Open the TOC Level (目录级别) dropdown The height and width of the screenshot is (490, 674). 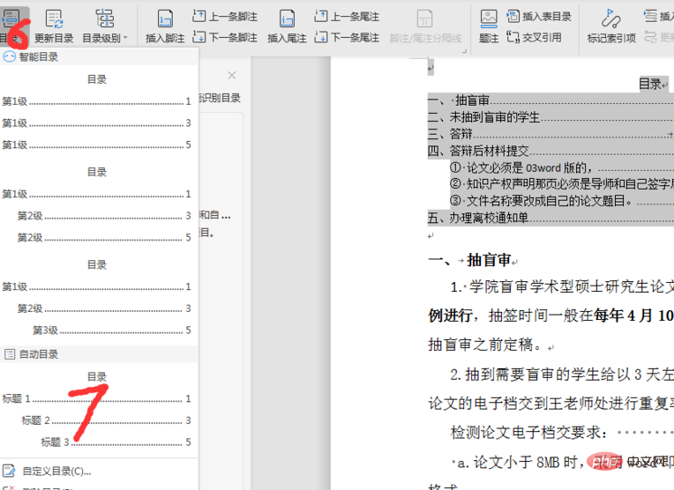click(105, 26)
